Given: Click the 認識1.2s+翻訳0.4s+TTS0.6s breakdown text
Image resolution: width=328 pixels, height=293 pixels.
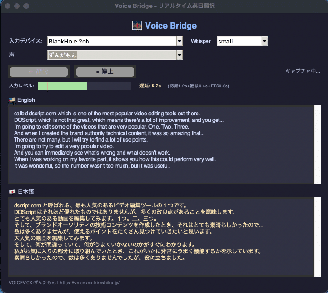Looking at the screenshot, I should click(198, 86).
